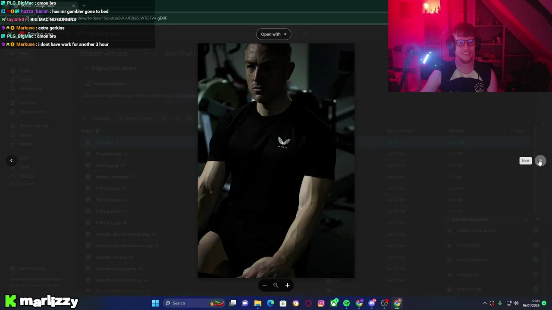The width and height of the screenshot is (552, 310).
Task: Zoom in with the plus button
Action: (287, 285)
